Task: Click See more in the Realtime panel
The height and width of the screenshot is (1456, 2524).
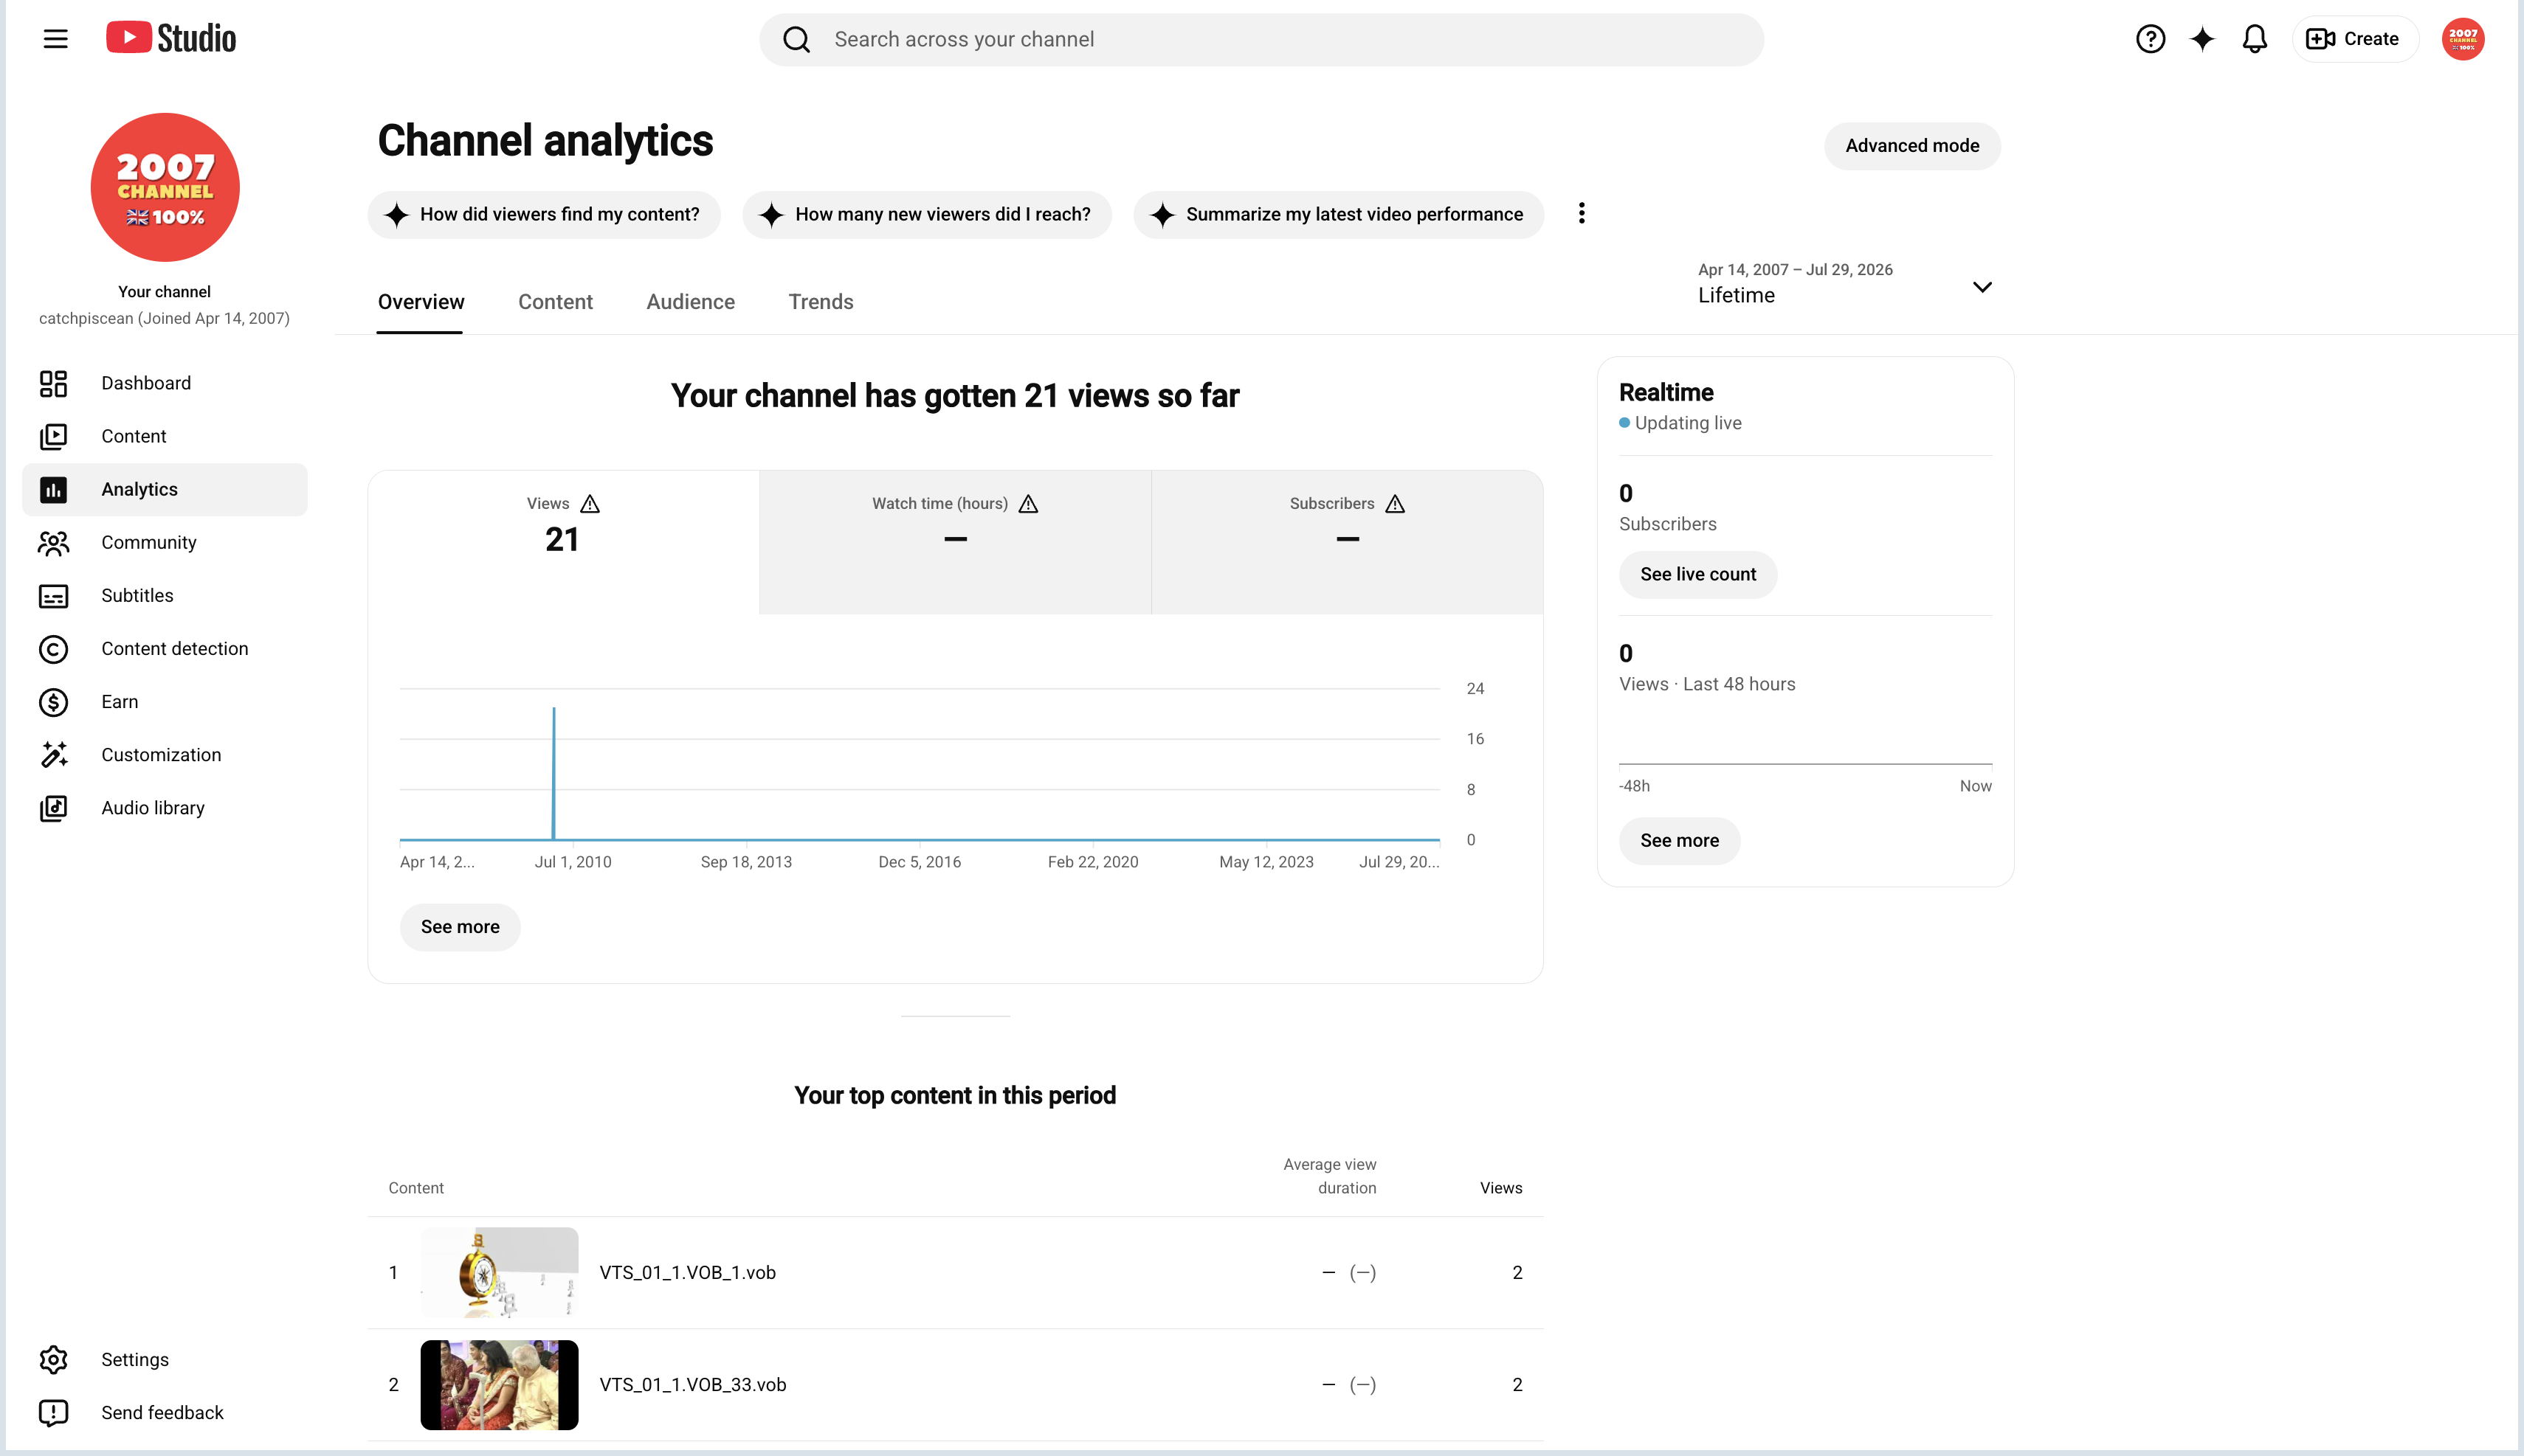Action: tap(1680, 841)
